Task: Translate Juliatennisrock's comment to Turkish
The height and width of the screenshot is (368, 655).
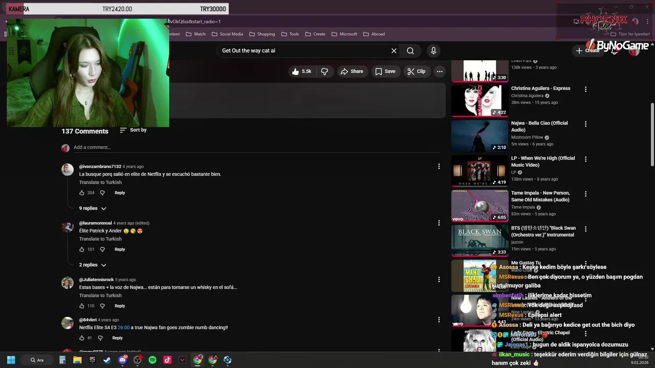Action: pos(100,295)
